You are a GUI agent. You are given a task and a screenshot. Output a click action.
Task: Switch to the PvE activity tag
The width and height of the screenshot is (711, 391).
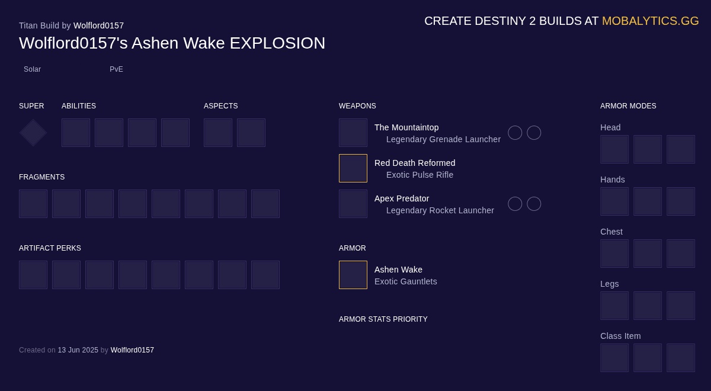click(x=116, y=69)
